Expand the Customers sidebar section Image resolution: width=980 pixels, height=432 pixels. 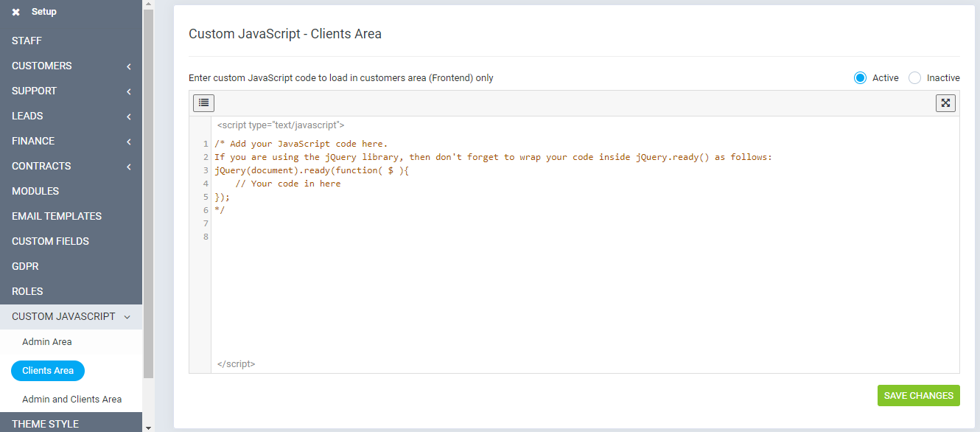[71, 66]
